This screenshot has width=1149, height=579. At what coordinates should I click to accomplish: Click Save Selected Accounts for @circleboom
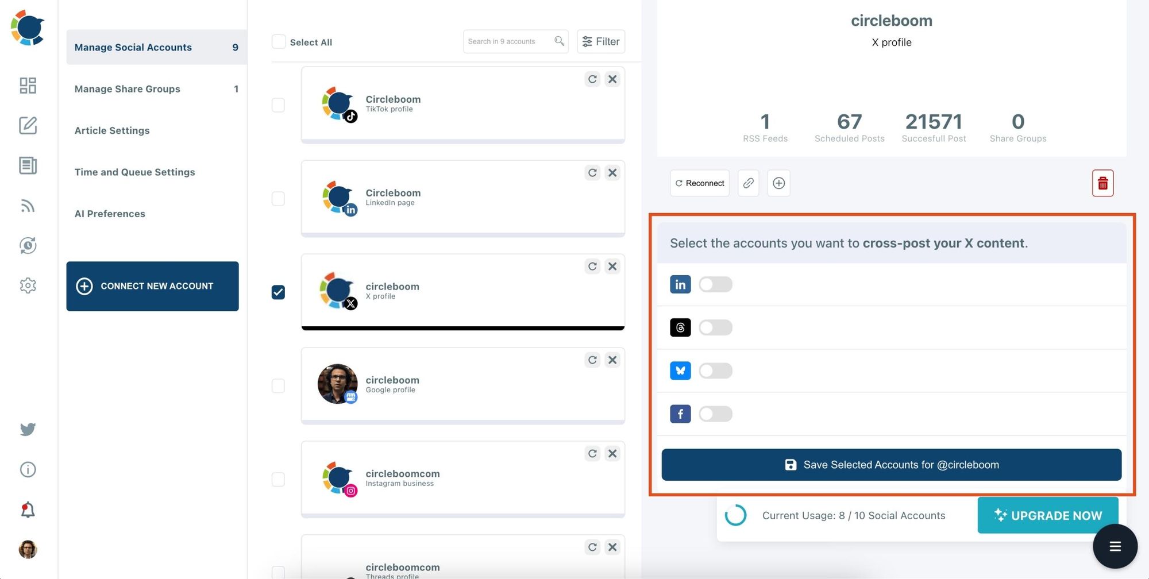pyautogui.click(x=891, y=464)
